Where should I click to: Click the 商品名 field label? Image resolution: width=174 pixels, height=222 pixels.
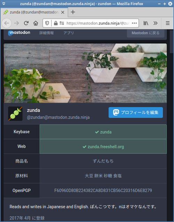point(22,161)
